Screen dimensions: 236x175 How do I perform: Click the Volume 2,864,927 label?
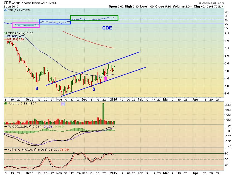[x=22, y=103]
